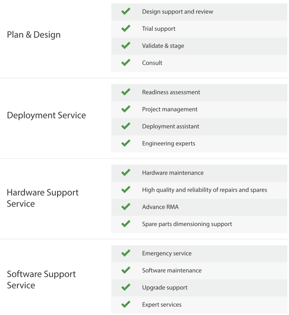
Task: Click the checkmark next to Expert services
Action: click(x=126, y=304)
